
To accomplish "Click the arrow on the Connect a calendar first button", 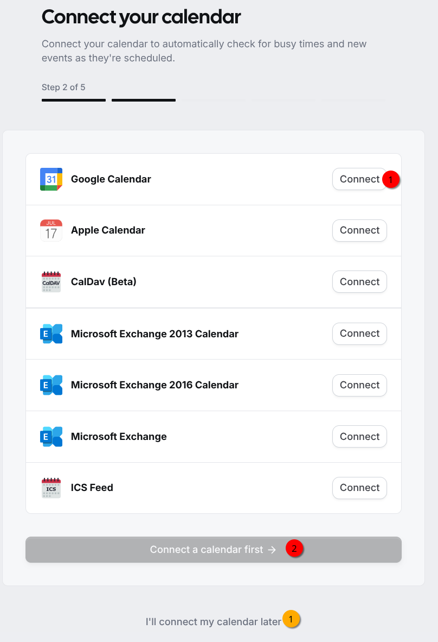I will coord(272,550).
